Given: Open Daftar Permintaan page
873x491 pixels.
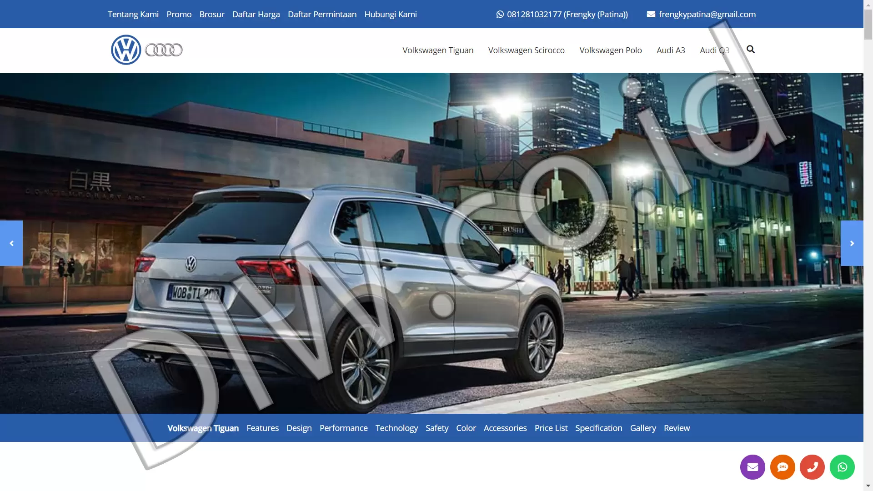Looking at the screenshot, I should coord(322,14).
